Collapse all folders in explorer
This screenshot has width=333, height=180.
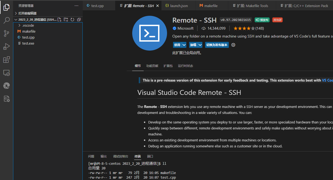coord(79,20)
